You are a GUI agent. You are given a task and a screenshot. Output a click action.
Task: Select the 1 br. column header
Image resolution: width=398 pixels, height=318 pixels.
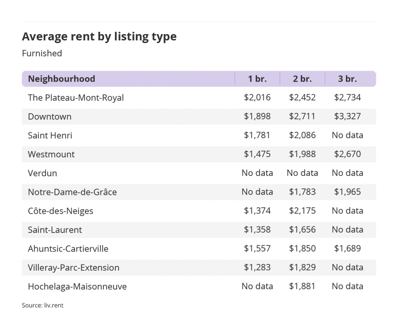point(257,79)
